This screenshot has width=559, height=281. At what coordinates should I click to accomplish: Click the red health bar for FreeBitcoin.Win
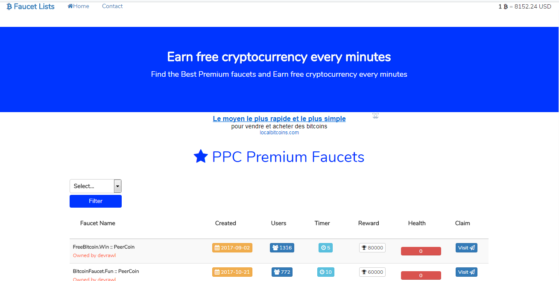pyautogui.click(x=421, y=251)
